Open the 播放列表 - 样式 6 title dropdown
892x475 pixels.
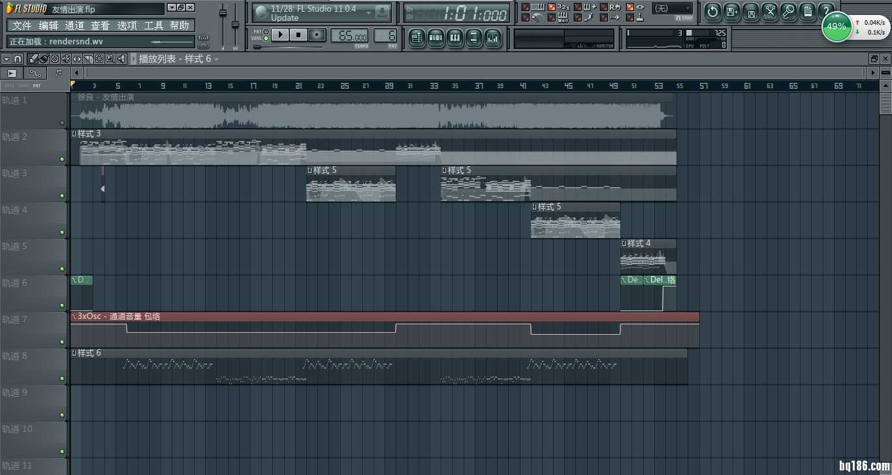216,59
